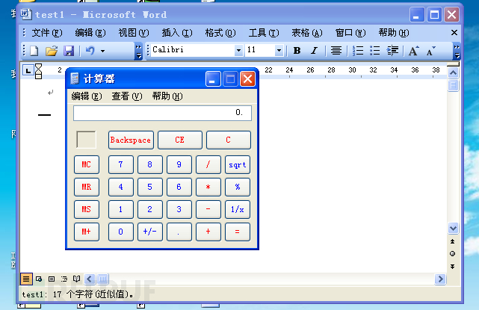This screenshot has width=479, height=310.
Task: Switch to Normal view icon
Action: (x=26, y=279)
